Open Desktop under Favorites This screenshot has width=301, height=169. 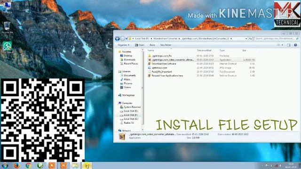point(128,56)
